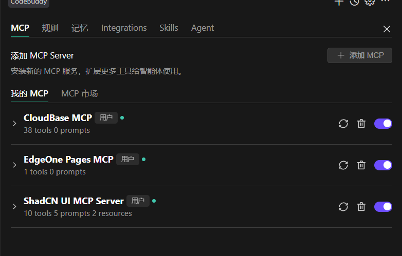The image size is (402, 256).
Task: Select the 我的 MCP sub-tab
Action: tap(29, 93)
